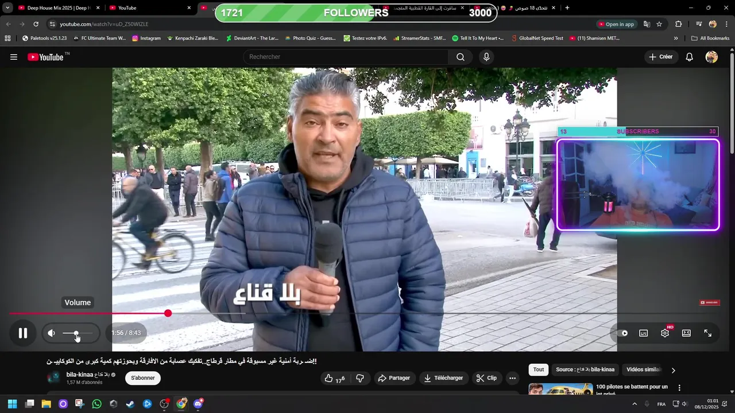Like the video with thumbs up

coord(335,378)
